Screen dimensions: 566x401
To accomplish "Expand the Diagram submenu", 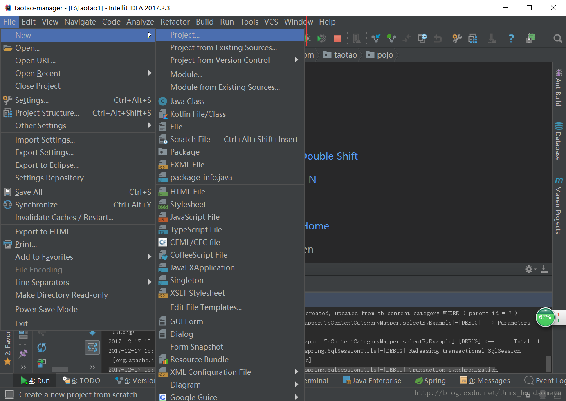I will click(x=230, y=385).
